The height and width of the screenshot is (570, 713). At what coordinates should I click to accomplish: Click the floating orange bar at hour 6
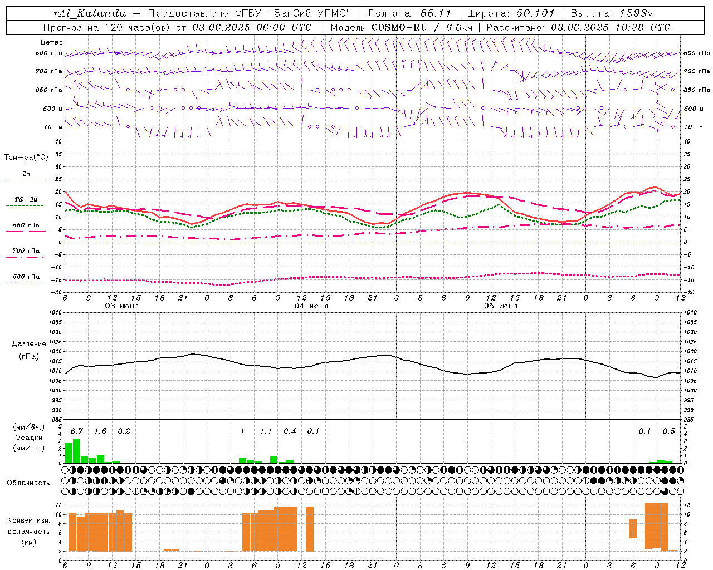pyautogui.click(x=633, y=529)
